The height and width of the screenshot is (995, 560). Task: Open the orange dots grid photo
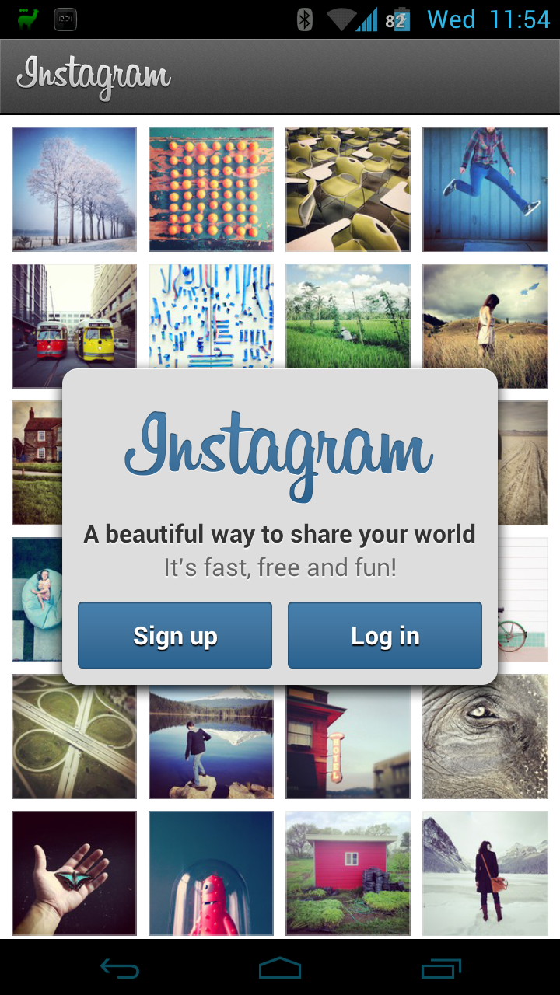tap(212, 190)
